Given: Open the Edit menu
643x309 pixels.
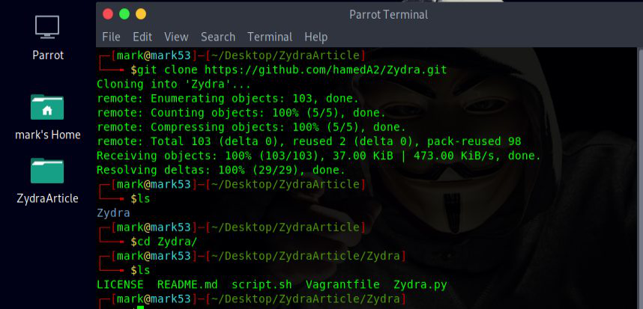Looking at the screenshot, I should click(x=142, y=37).
